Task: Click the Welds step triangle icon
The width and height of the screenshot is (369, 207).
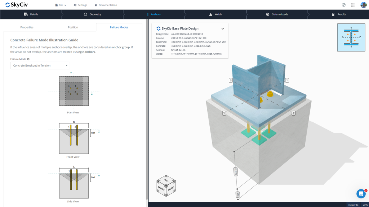Action: (x=210, y=14)
